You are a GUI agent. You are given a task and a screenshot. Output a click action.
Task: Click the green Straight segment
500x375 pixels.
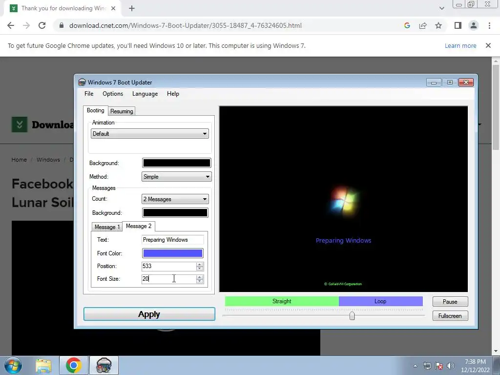coord(282,301)
